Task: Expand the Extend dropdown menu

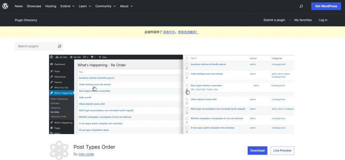Action: (67, 6)
